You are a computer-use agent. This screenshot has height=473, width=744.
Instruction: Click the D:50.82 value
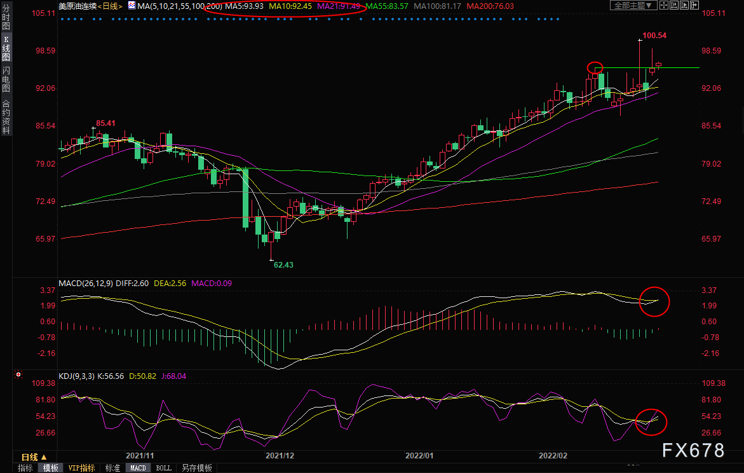click(143, 376)
